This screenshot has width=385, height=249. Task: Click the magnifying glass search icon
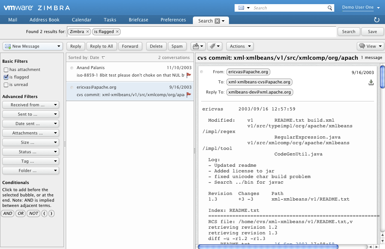click(x=330, y=8)
